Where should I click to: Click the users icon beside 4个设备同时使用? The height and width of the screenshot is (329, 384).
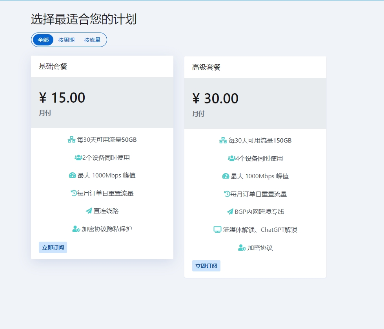[231, 159]
